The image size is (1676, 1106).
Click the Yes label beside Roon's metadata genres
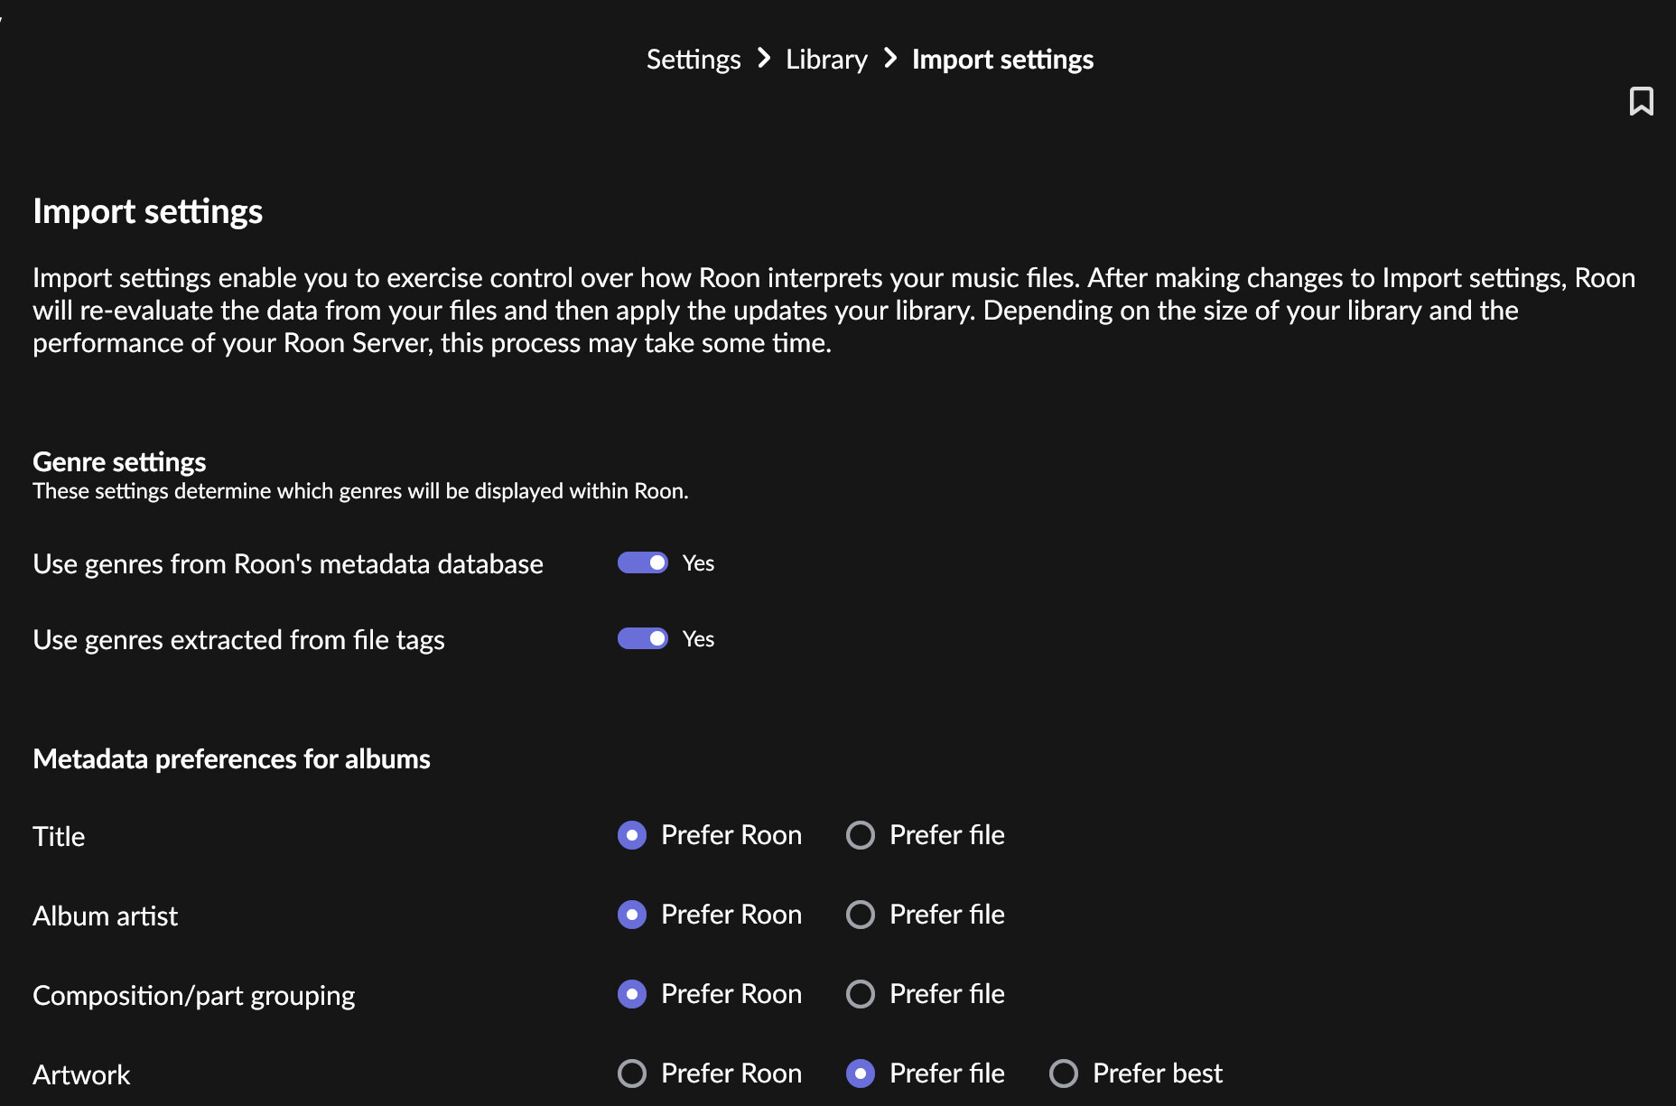point(698,563)
